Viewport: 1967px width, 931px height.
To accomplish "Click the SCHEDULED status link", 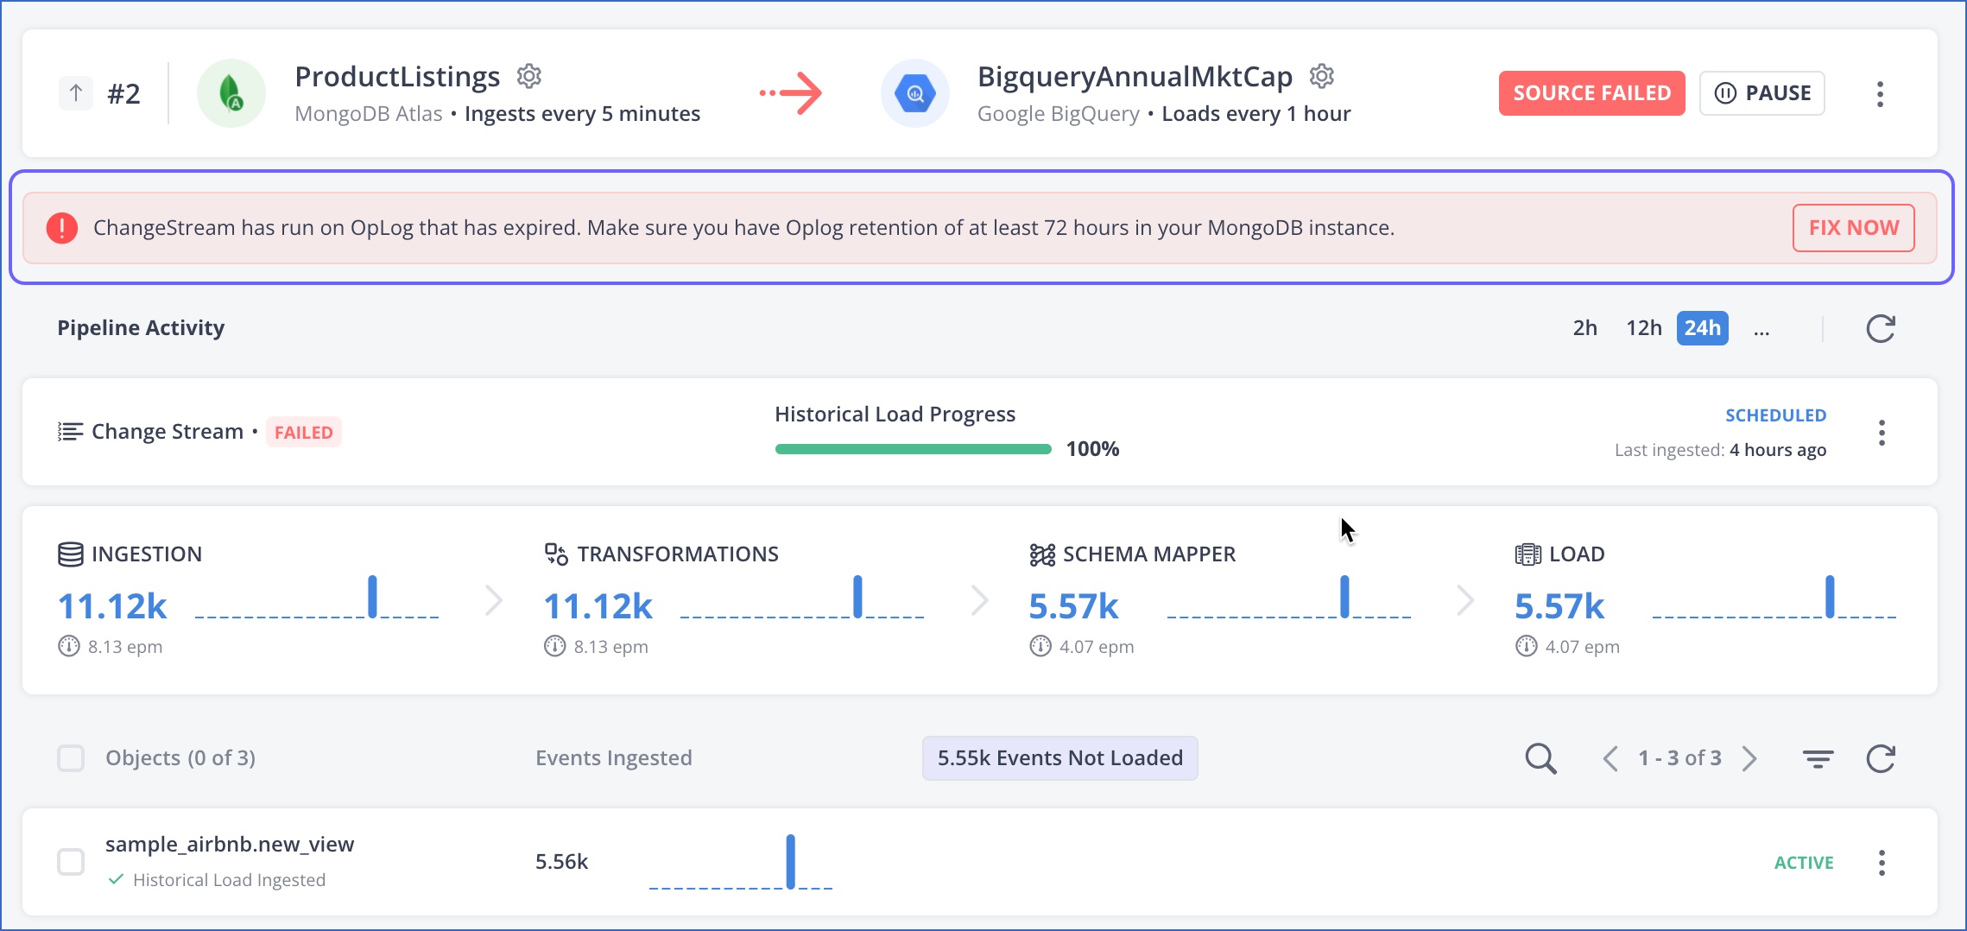I will [1775, 415].
